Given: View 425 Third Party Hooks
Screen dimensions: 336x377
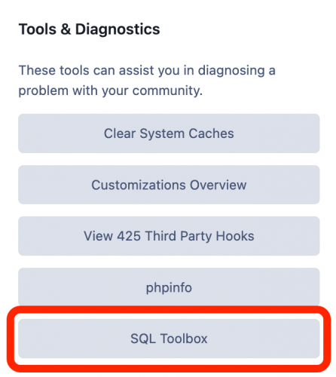Looking at the screenshot, I should point(169,236).
